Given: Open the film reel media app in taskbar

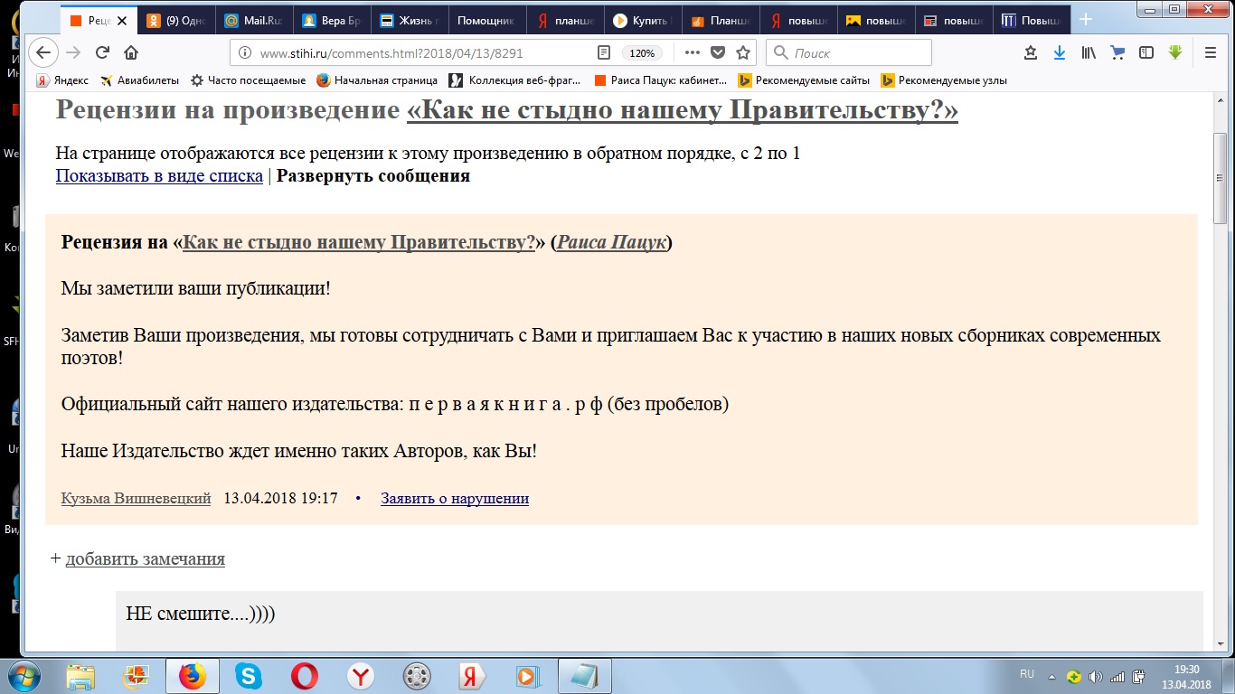Looking at the screenshot, I should click(x=417, y=676).
